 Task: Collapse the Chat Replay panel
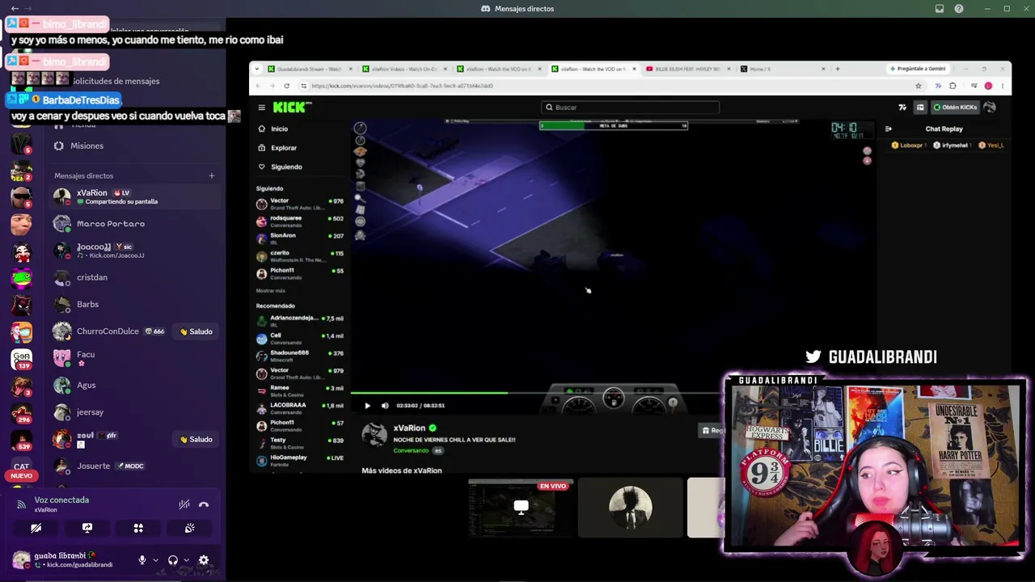click(x=888, y=129)
